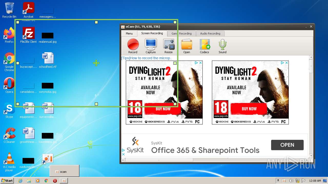This screenshot has height=184, width=328.
Task: Close the left Dying Light ad with X
Action: click(x=200, y=63)
